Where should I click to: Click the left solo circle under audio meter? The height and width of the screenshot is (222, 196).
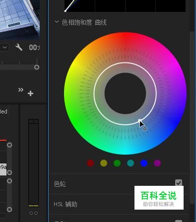31,213
